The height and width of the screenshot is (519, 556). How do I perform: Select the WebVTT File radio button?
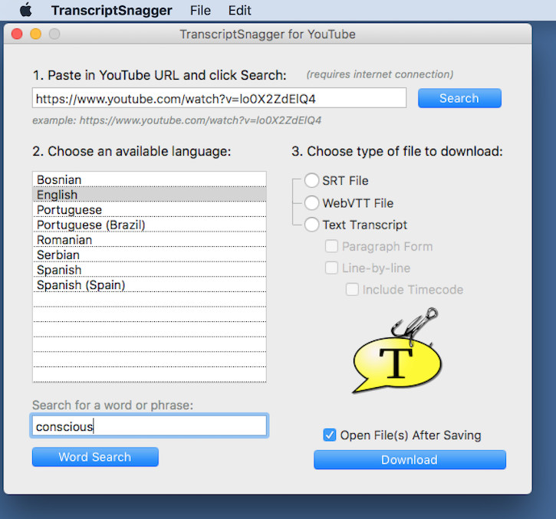click(311, 203)
